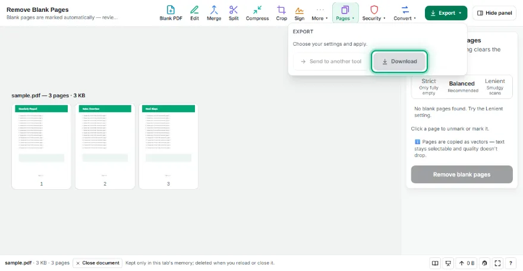Click Download in Export popup
This screenshot has height=271, width=523.
(399, 61)
